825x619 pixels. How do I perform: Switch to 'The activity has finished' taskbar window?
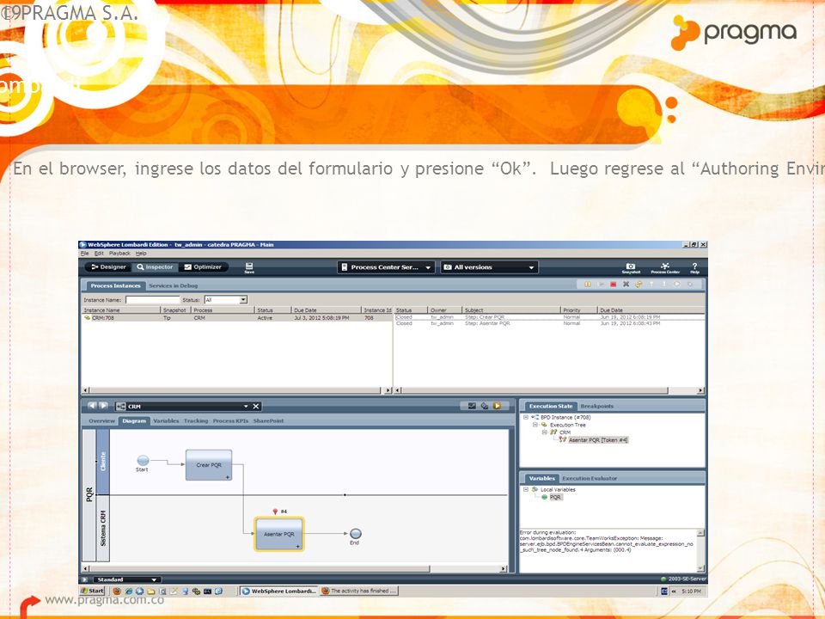pyautogui.click(x=359, y=591)
